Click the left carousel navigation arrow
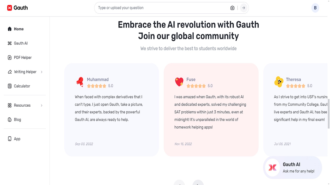 [179, 183]
